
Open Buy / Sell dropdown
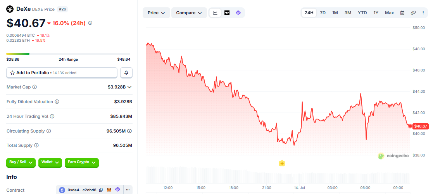click(x=21, y=162)
